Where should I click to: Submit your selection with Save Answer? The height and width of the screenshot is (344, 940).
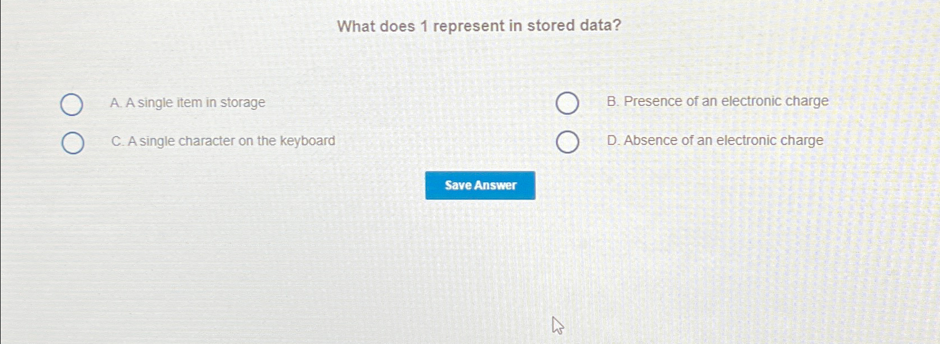[480, 185]
